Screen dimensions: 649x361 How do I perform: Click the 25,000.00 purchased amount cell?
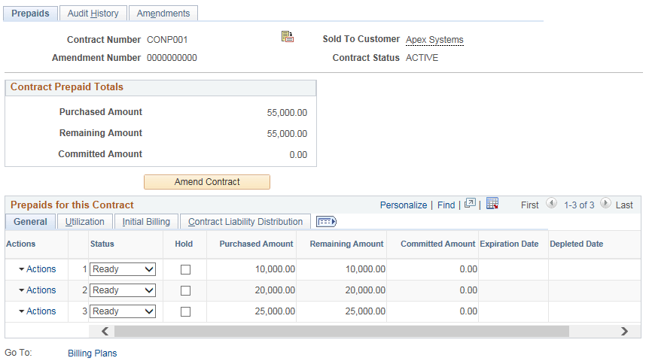[x=275, y=311]
